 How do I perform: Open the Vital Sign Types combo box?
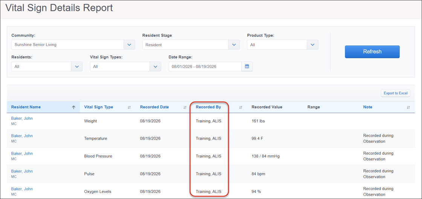126,66
